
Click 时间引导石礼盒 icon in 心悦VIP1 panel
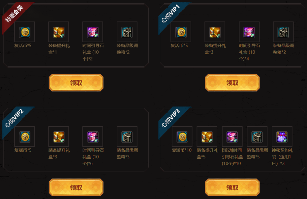click(x=249, y=32)
